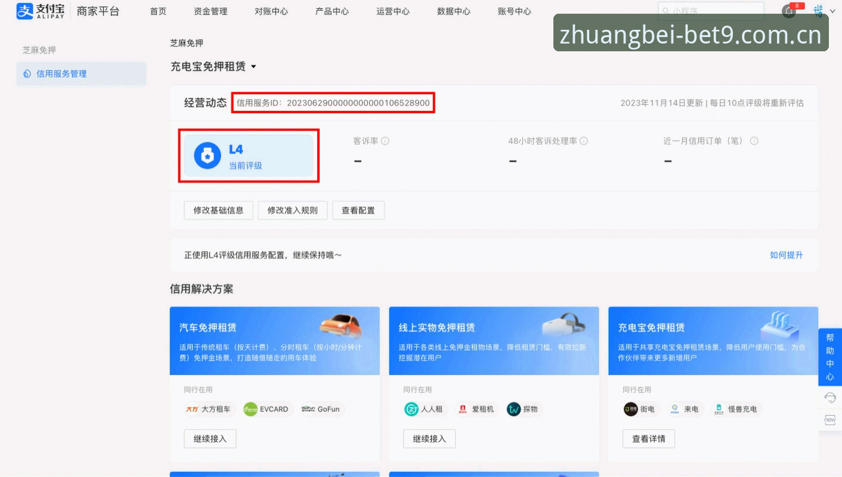Open the 运营中心 menu

coord(393,11)
